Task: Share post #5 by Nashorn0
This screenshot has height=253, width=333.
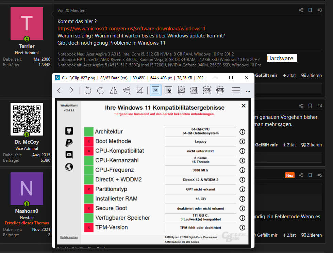Action: tap(301, 175)
